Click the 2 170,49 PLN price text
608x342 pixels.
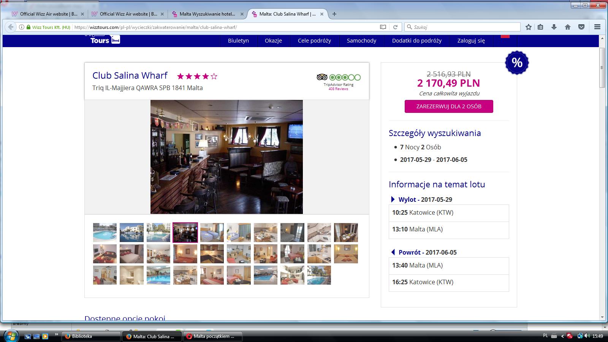click(x=448, y=83)
